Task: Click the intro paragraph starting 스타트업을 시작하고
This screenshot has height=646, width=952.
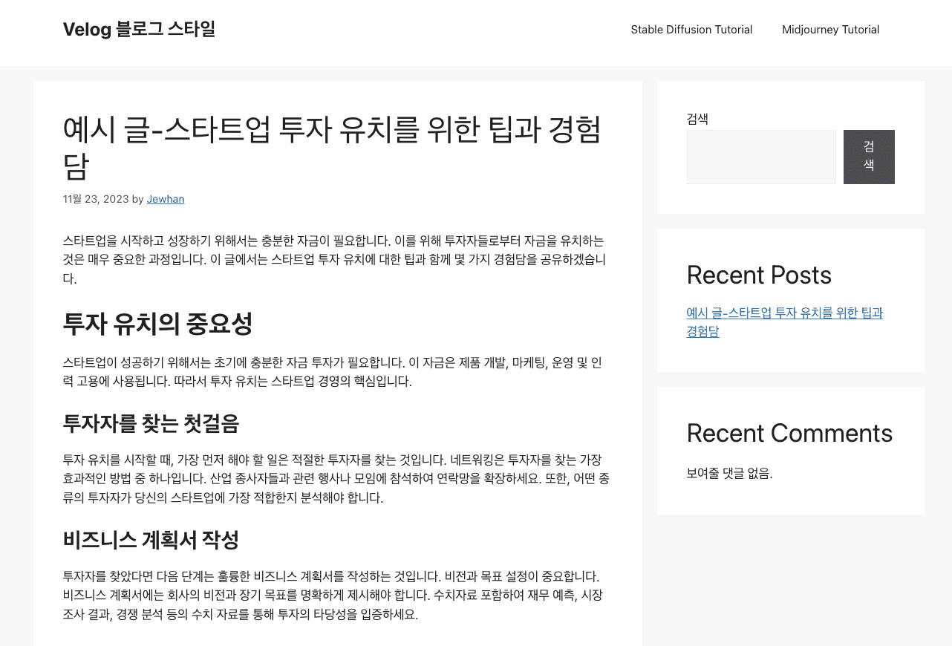Action: pyautogui.click(x=334, y=259)
